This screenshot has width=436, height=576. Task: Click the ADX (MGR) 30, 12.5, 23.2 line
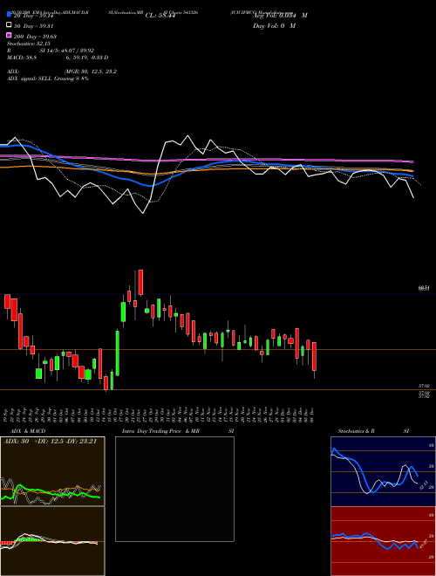(x=62, y=72)
